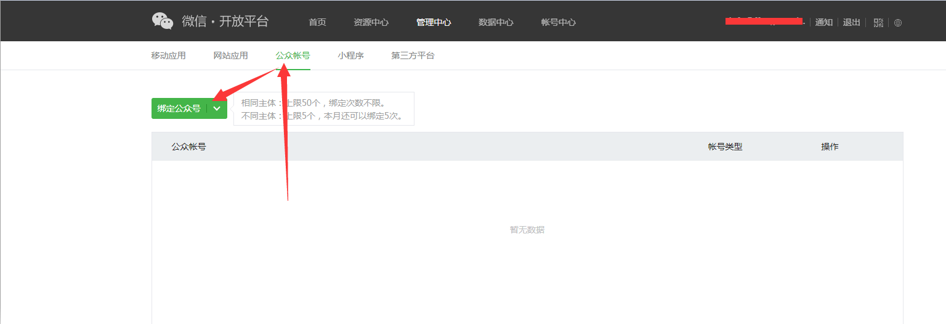Viewport: 946px width, 324px height.
Task: Click the green 绑定公众号 button
Action: [179, 108]
